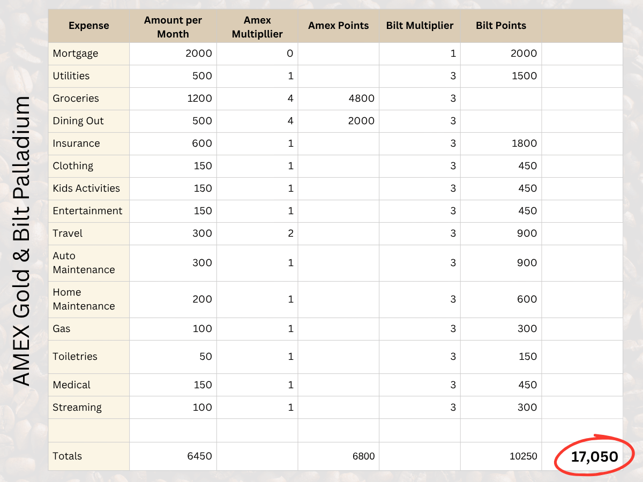Click the "Insurance" expense row label
The width and height of the screenshot is (643, 482).
pos(76,144)
